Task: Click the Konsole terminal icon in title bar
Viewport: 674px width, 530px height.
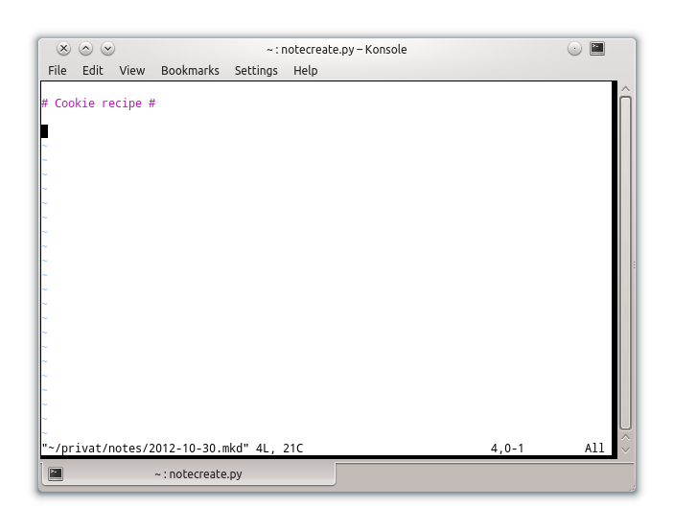Action: tap(597, 48)
